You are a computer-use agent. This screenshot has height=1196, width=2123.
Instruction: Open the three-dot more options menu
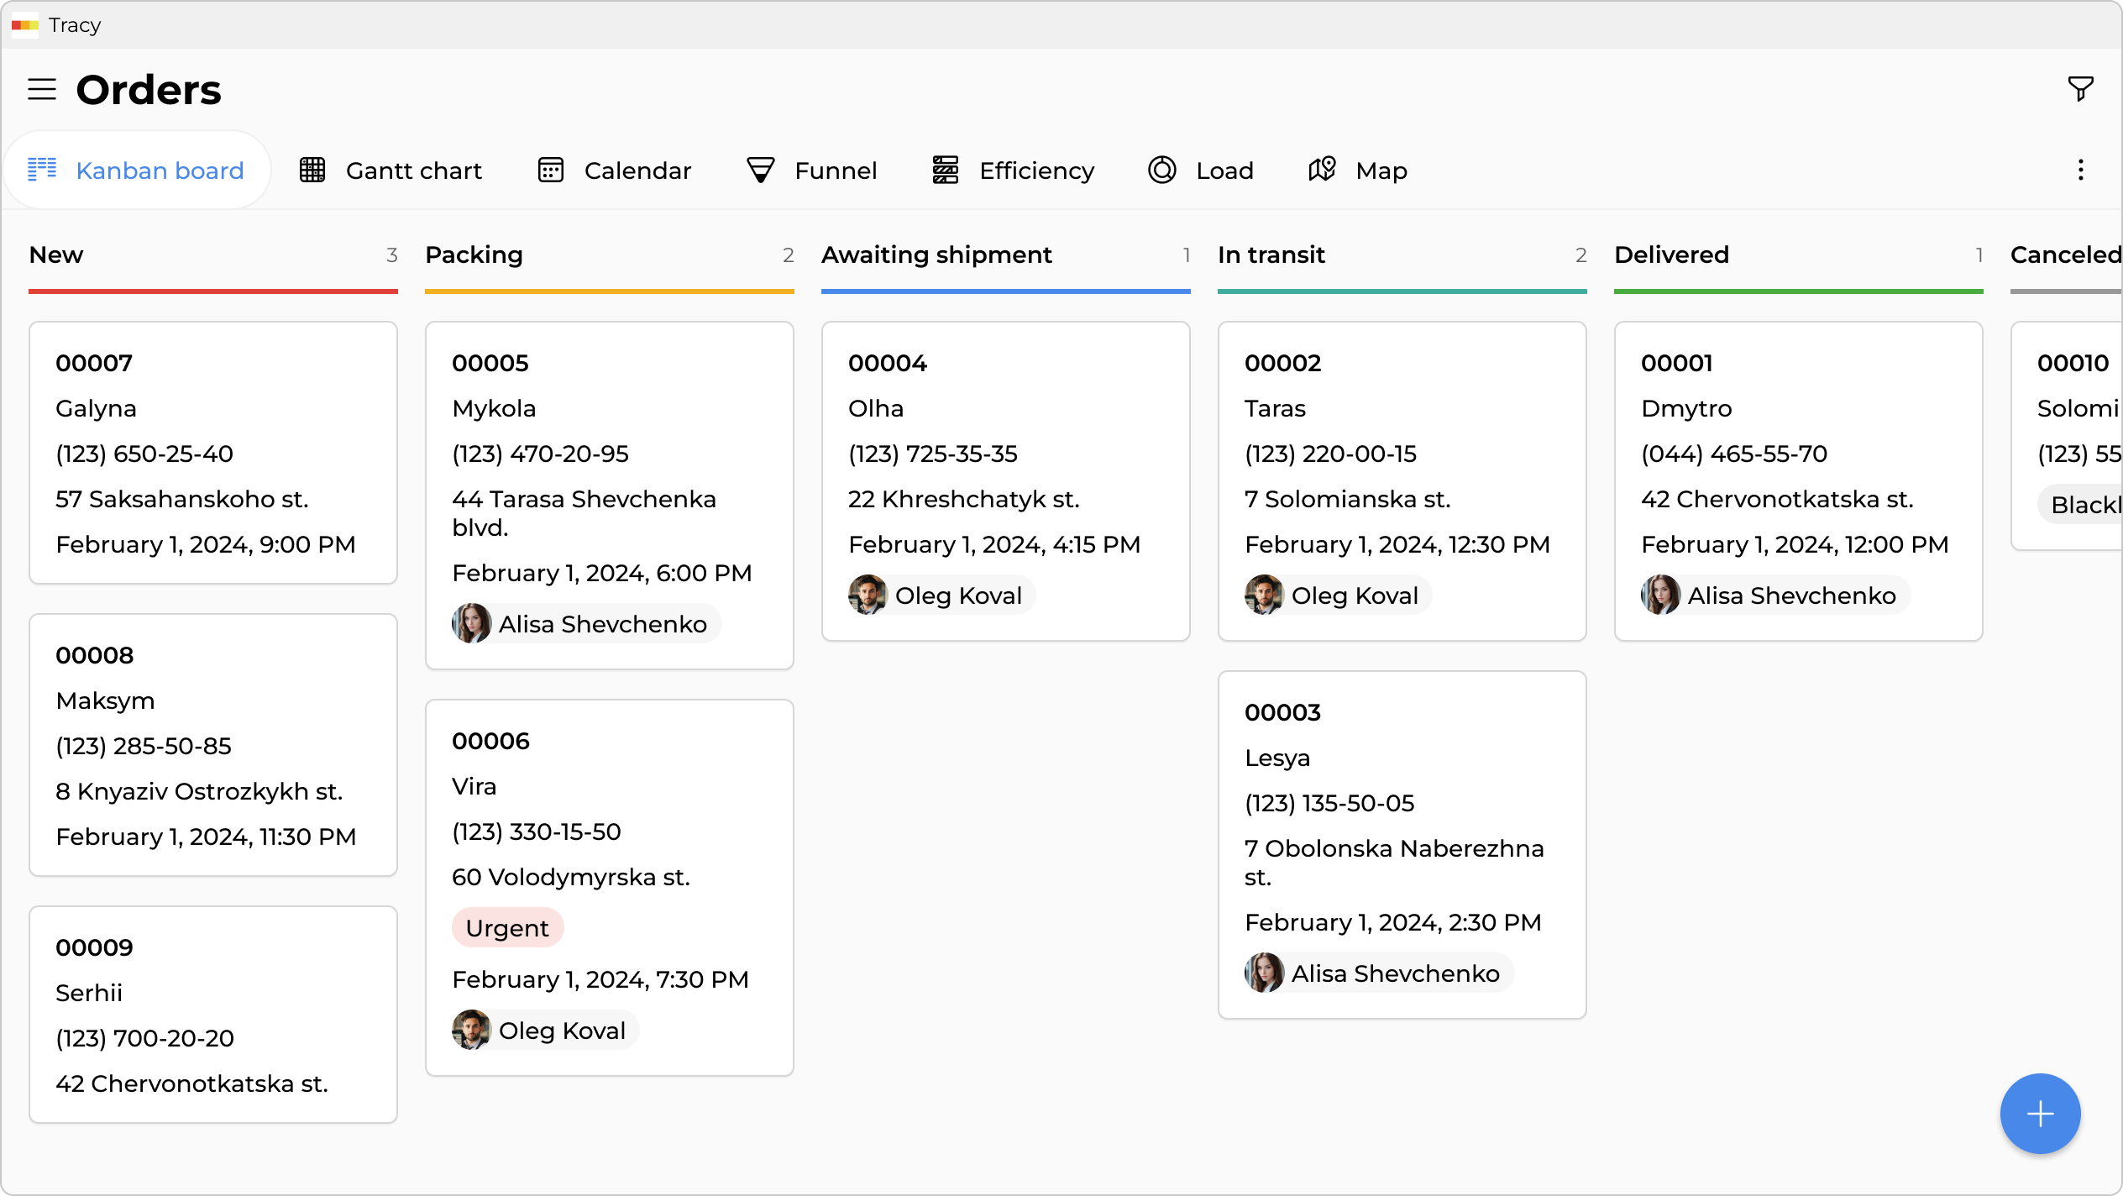pos(2080,170)
